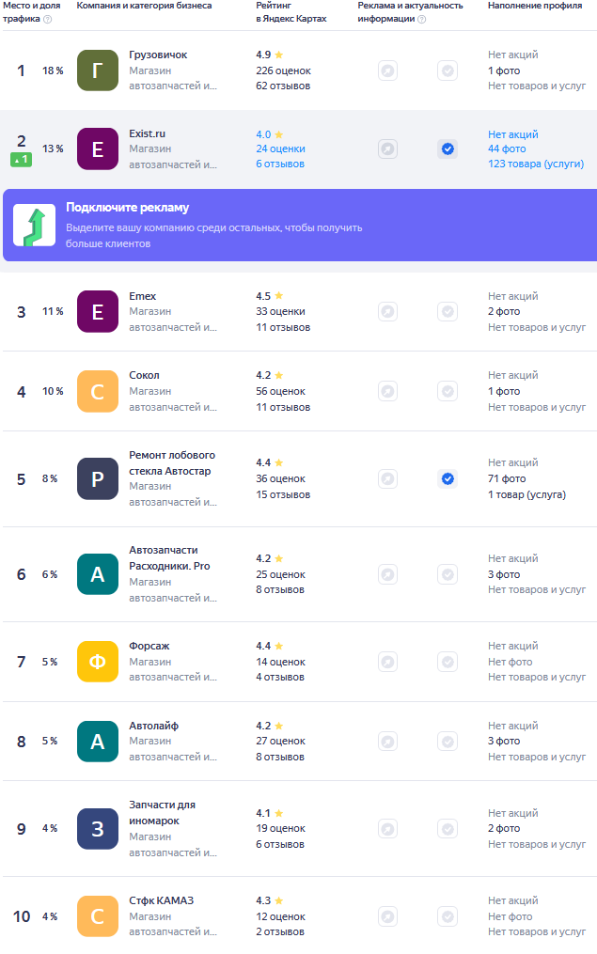Click the advertising icon in Автостар row

coord(387,478)
